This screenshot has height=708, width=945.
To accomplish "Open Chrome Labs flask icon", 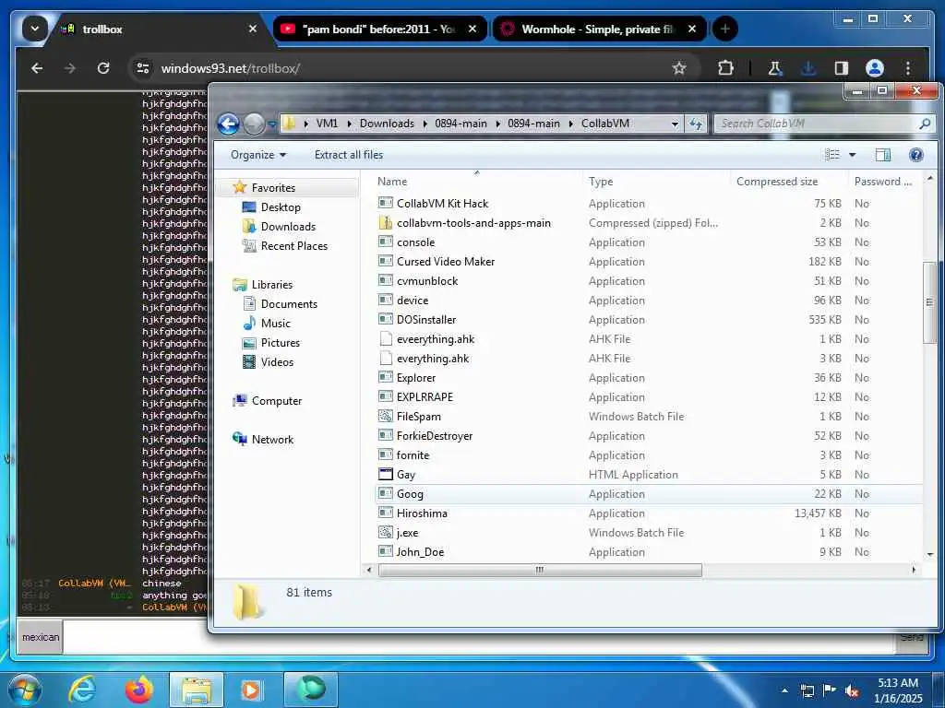I will point(775,68).
